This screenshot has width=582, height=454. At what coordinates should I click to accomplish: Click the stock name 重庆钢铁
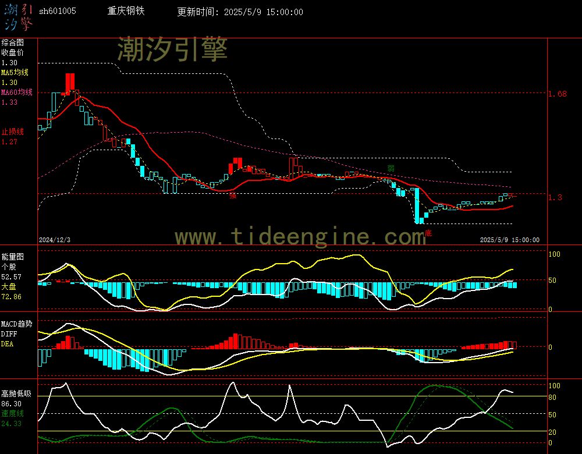(x=126, y=11)
